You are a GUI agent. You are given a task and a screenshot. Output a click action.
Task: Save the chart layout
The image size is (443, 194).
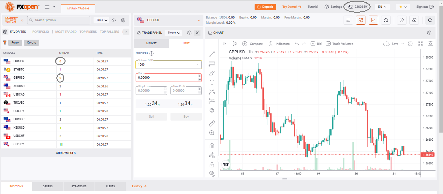(x=391, y=44)
